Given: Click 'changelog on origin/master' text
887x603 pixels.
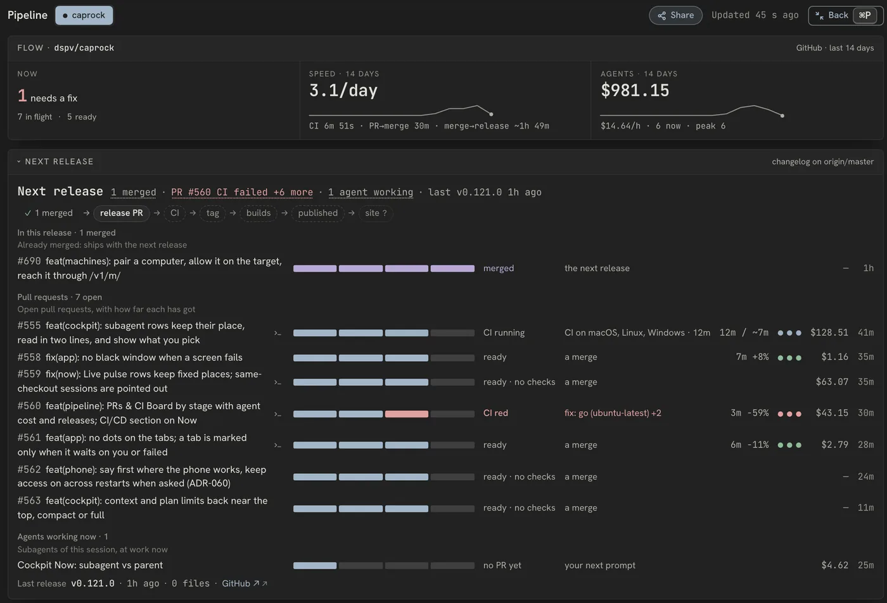Looking at the screenshot, I should [x=822, y=162].
